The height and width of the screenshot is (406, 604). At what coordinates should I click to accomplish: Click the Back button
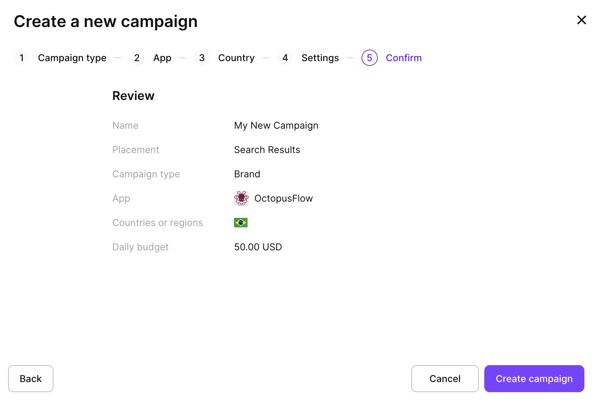31,379
